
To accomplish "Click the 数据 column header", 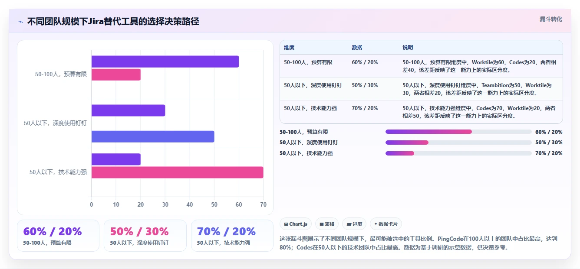I will tap(357, 48).
